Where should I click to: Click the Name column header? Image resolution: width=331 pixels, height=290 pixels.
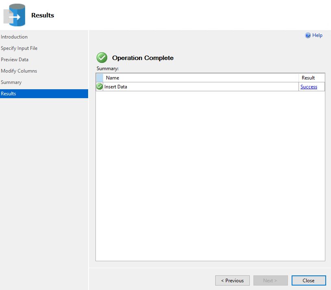(201, 78)
